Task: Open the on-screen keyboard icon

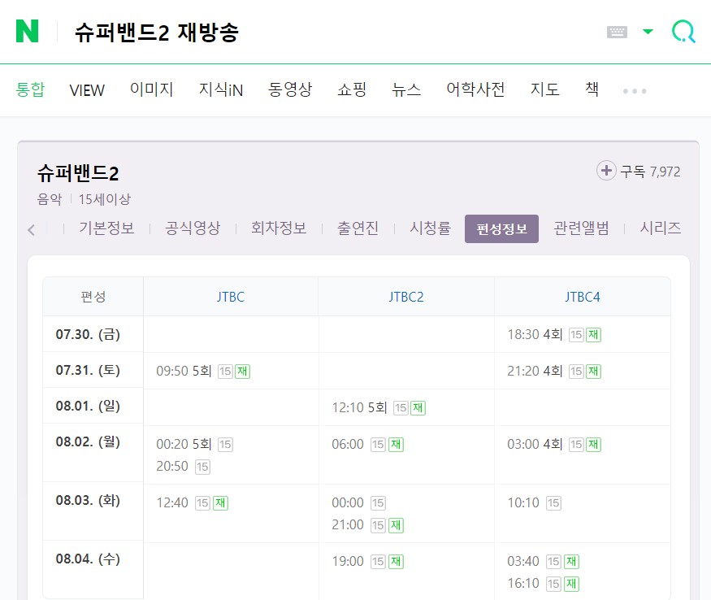Action: point(617,32)
